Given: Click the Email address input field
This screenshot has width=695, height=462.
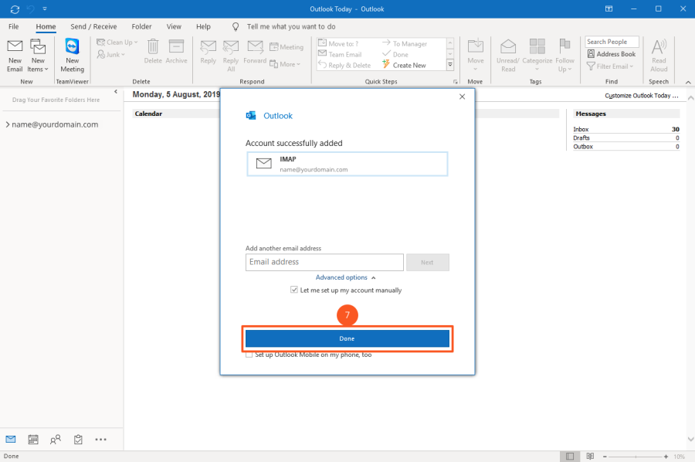Looking at the screenshot, I should click(x=324, y=262).
